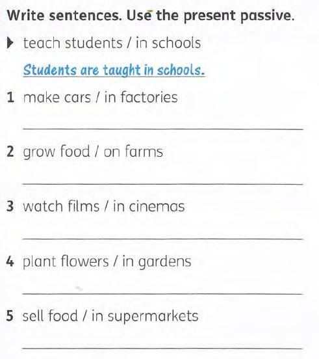Click the question number 3
The height and width of the screenshot is (359, 319).
10,206
